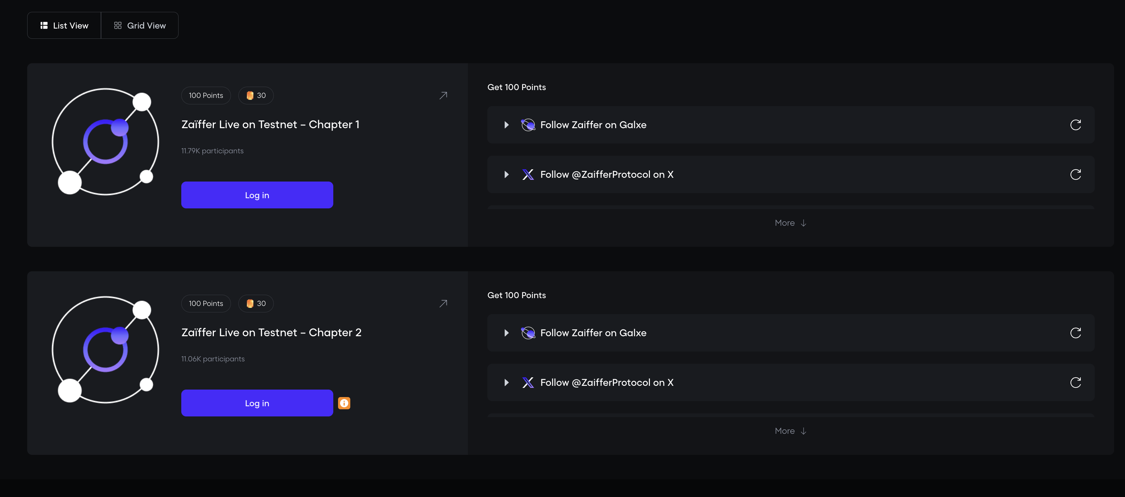Expand Chapter 1 Follow Zaiffer on Galxe task

[506, 125]
